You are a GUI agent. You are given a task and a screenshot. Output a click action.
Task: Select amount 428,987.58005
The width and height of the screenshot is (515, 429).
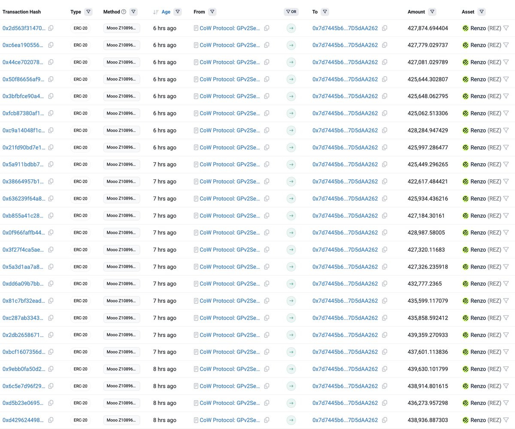pos(426,233)
